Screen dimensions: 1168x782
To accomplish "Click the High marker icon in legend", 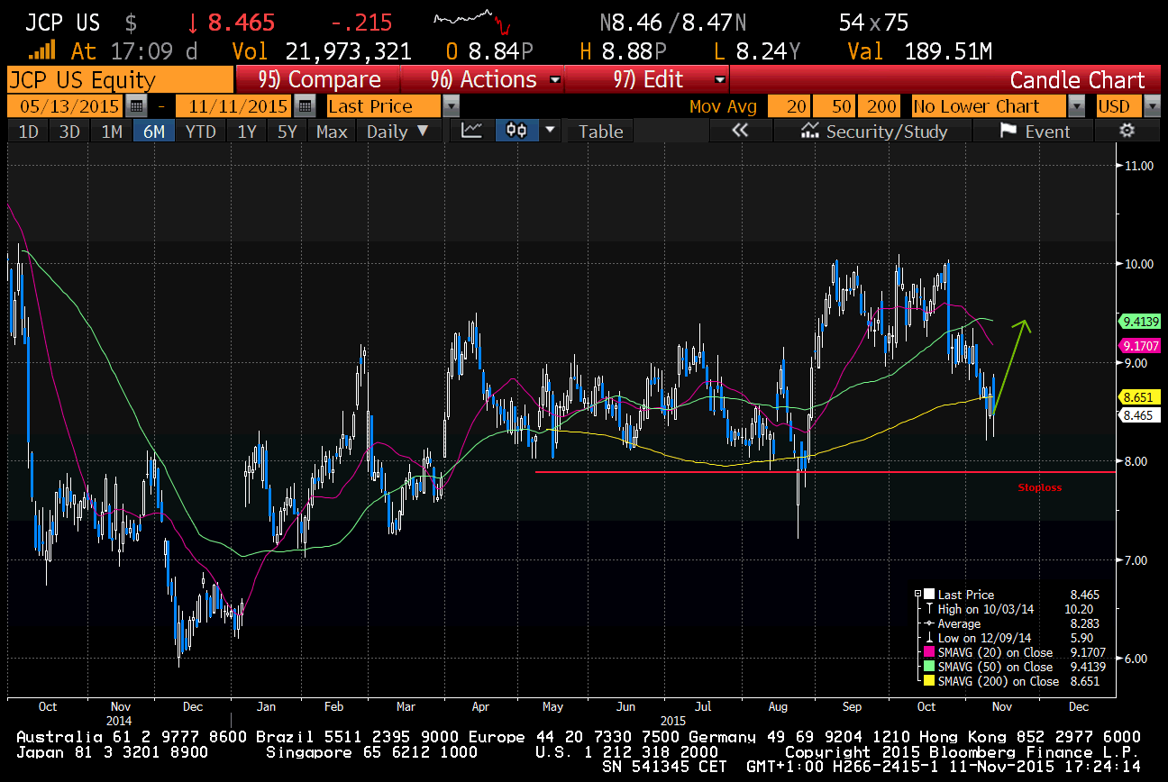I will [x=930, y=609].
